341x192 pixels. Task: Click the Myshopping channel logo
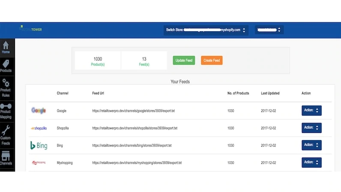coord(38,163)
